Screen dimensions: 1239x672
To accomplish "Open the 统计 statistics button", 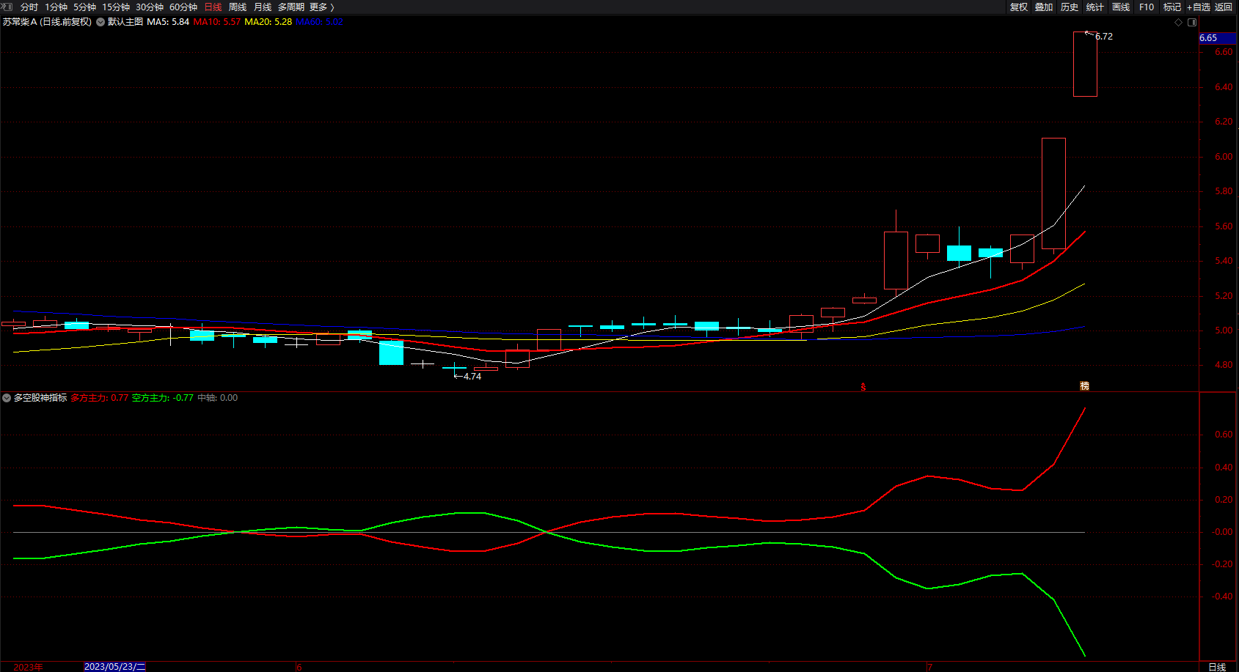I will tap(1095, 7).
